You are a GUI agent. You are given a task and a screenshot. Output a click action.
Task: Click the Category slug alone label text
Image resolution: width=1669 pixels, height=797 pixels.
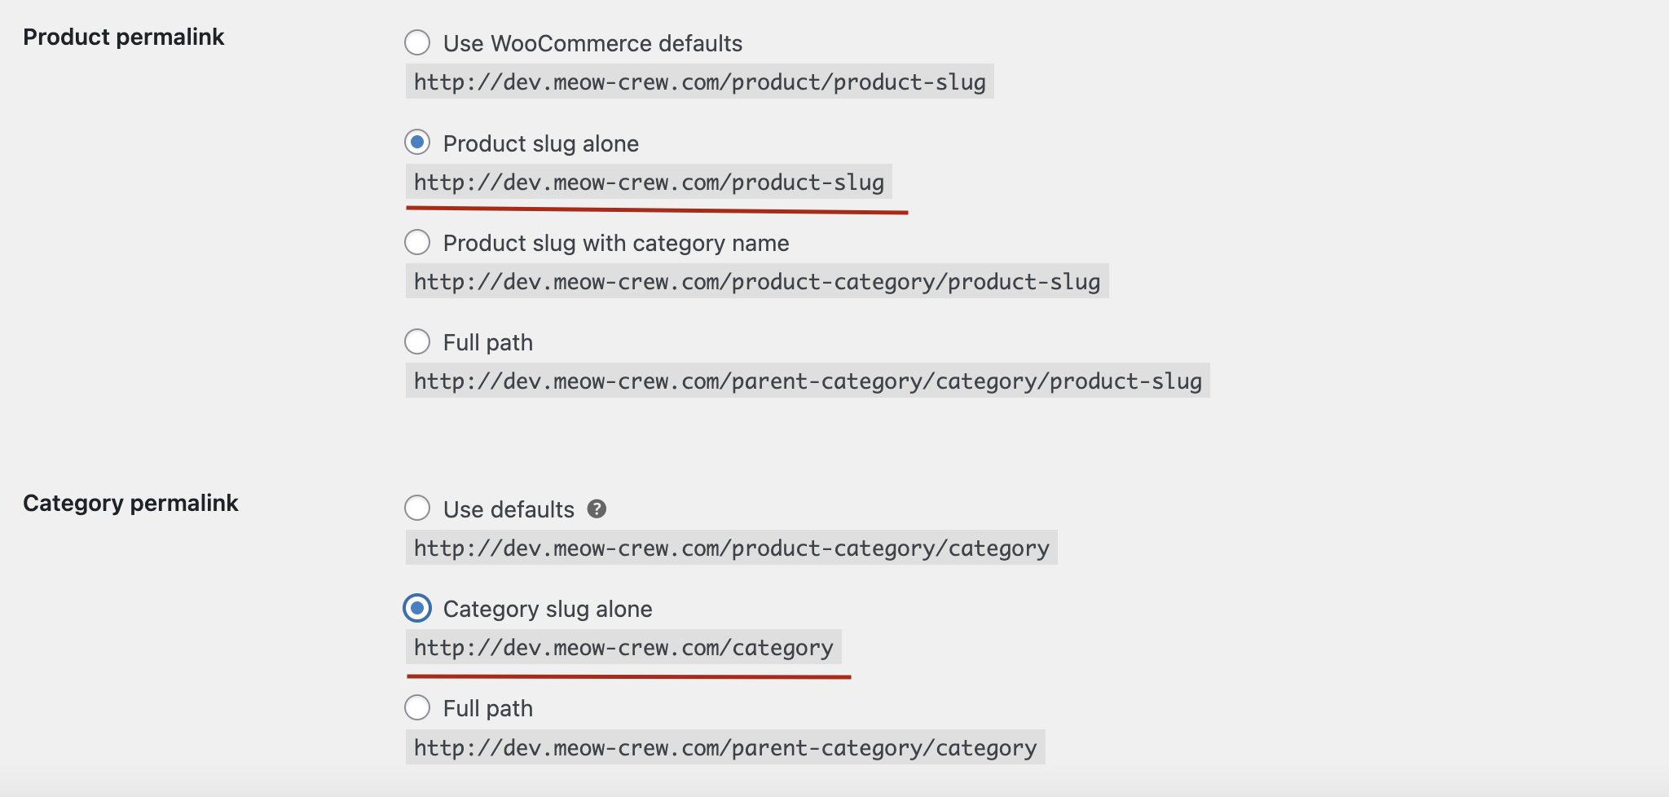(x=547, y=608)
